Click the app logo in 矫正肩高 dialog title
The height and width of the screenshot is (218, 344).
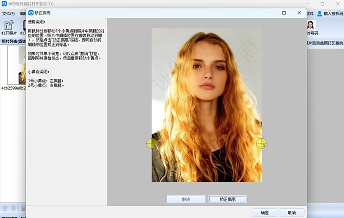point(31,13)
